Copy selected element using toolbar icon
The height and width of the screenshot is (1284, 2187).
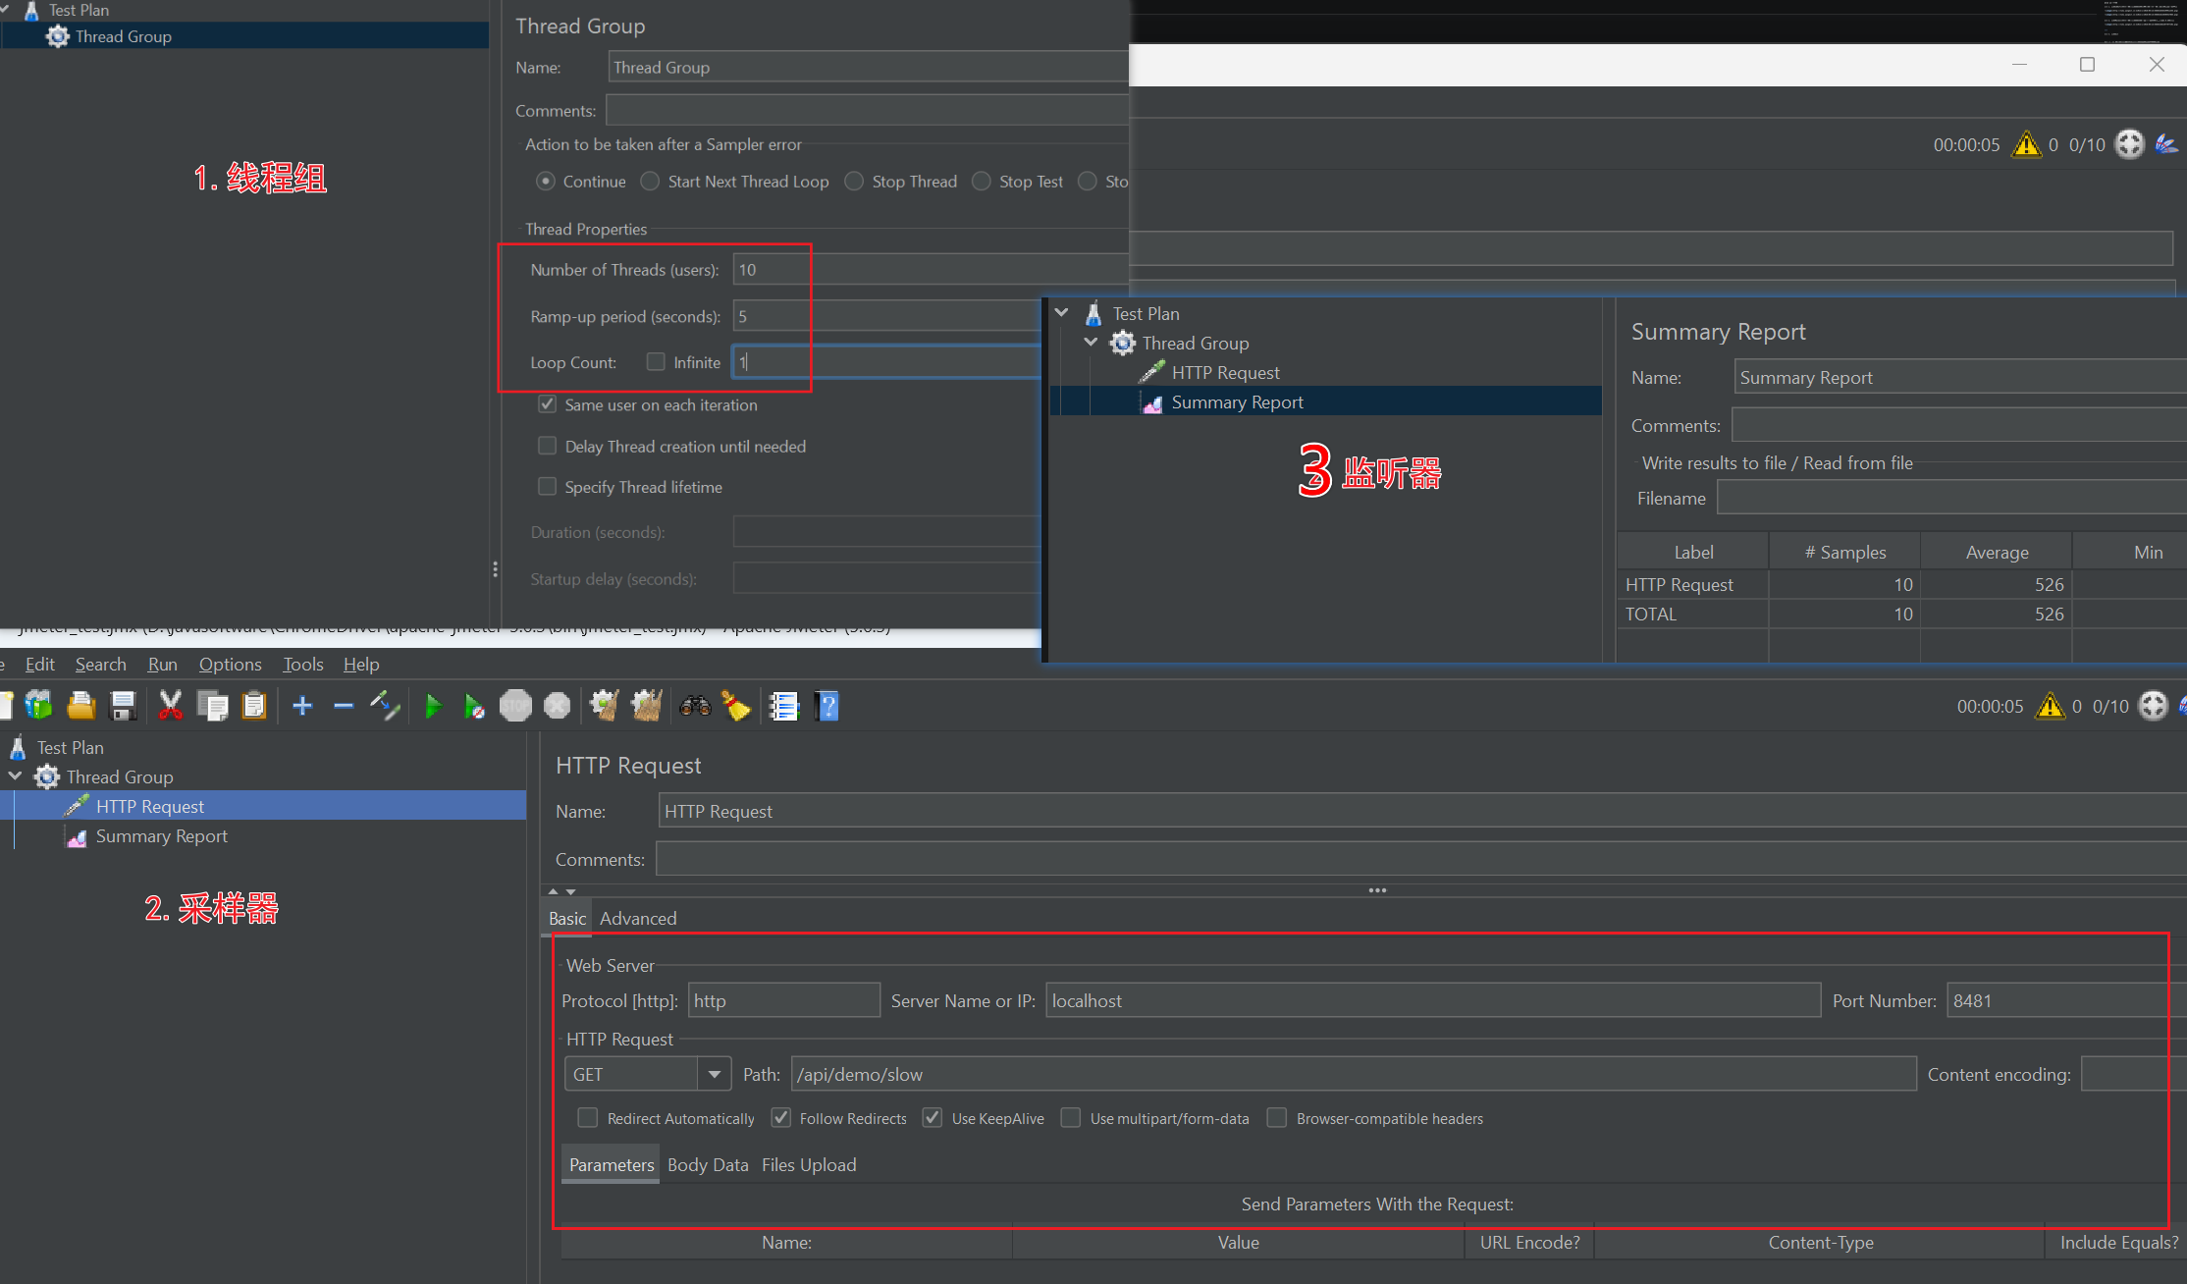pos(212,705)
